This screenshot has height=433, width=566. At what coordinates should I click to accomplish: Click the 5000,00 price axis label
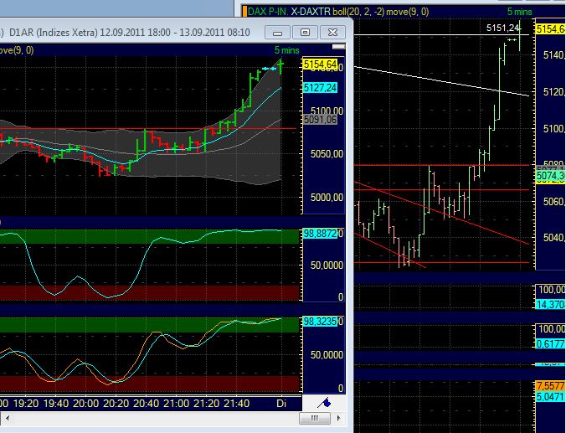pyautogui.click(x=327, y=197)
